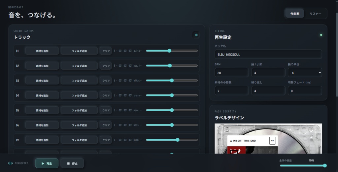
Task: Add material to track 02
Action: 42,66
